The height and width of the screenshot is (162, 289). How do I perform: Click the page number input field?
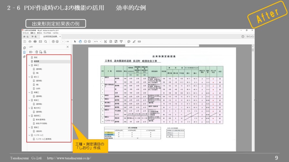point(63,41)
